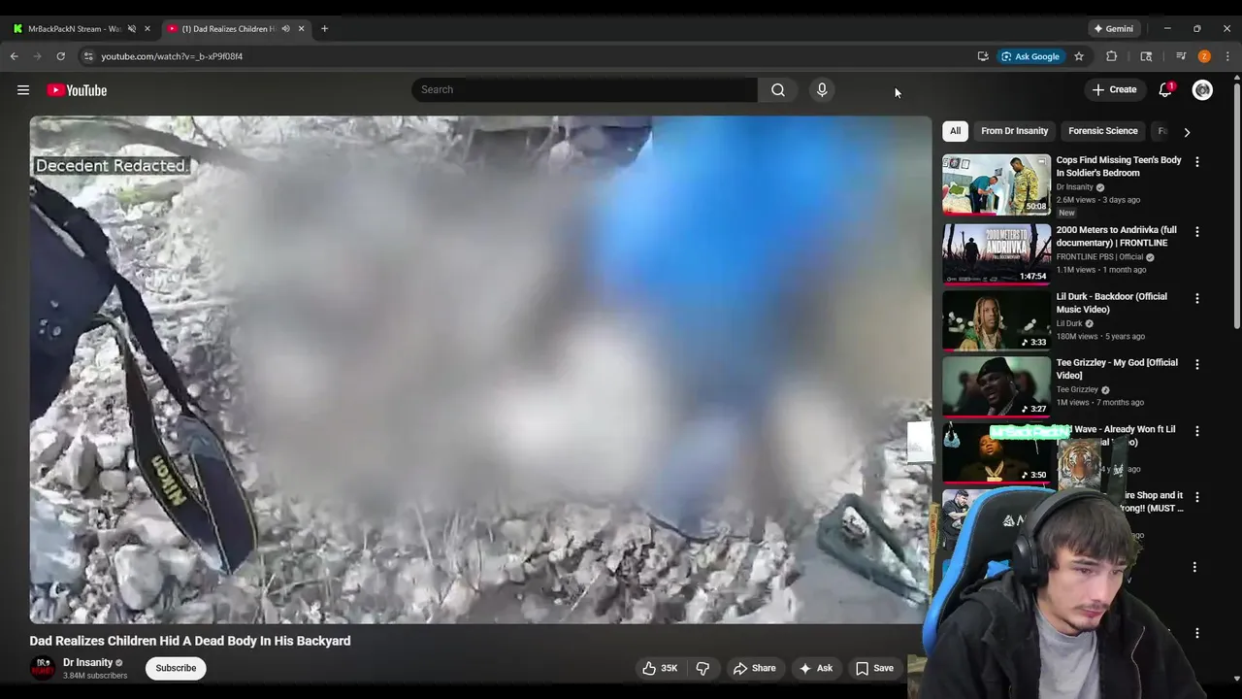Click the site information icon in address bar
This screenshot has height=699, width=1242.
point(88,56)
